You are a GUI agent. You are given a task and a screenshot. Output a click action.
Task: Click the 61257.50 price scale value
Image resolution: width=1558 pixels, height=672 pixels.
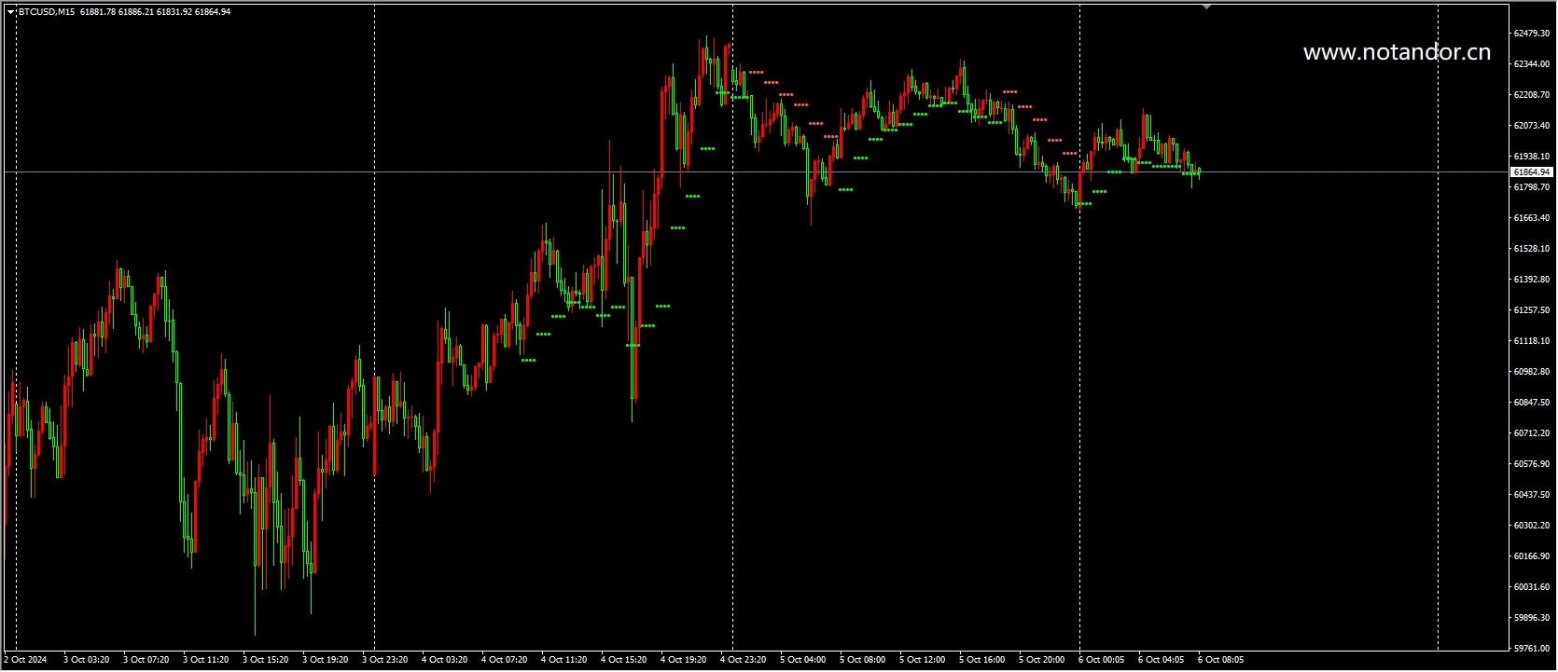[x=1531, y=310]
